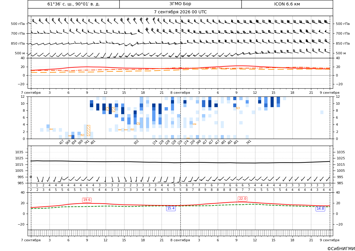Select the red 22.0 maximum temperature label
The height and width of the screenshot is (251, 355).
(x=242, y=199)
